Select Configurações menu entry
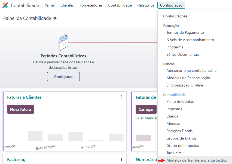Screen dimensions: 232x164 coord(175,16)
